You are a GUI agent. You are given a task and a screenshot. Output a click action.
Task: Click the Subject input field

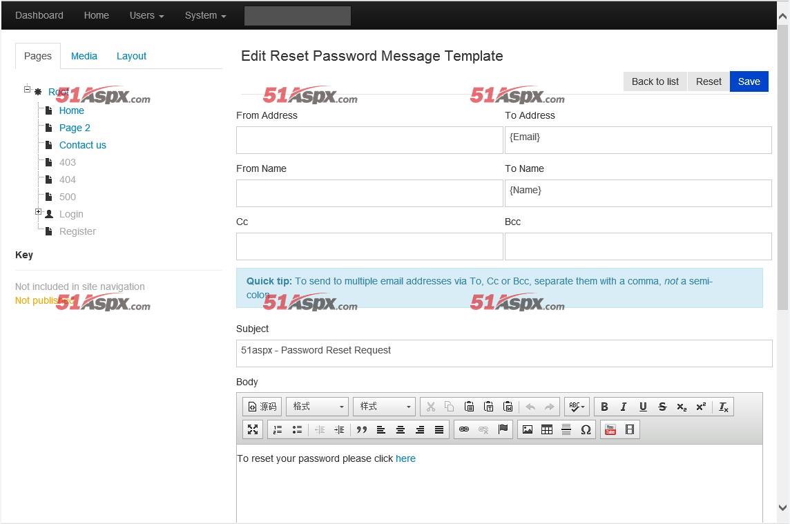tap(504, 353)
